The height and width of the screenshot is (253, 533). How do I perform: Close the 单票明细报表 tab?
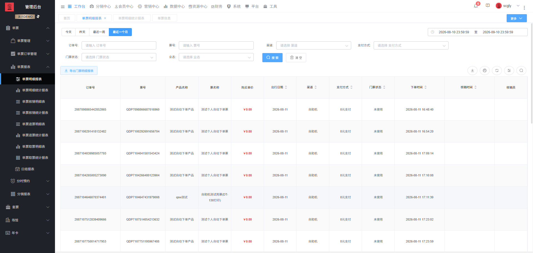tap(105, 18)
